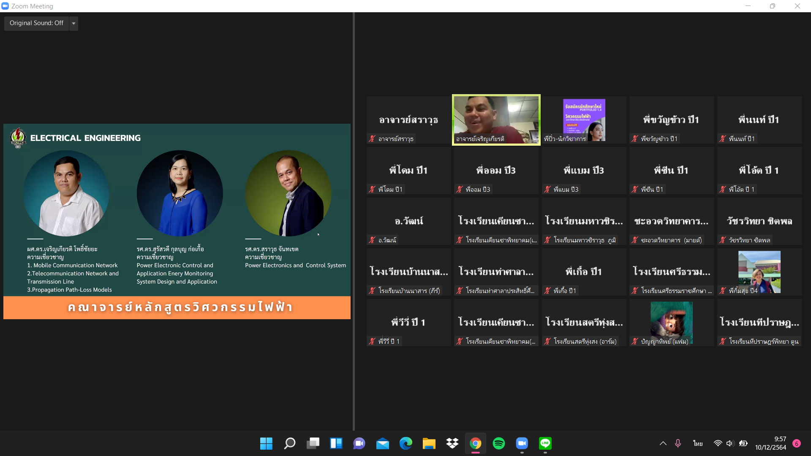Screen dimensions: 811x456
Task: Click the พี่กิ๊มสุย ปี4 participant video tile
Action: [x=759, y=272]
